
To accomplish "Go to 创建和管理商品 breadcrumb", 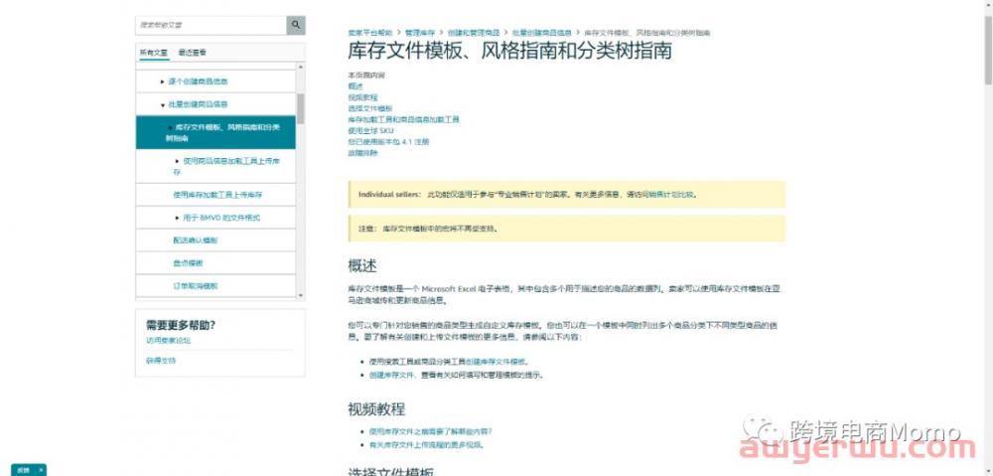I will pos(474,33).
